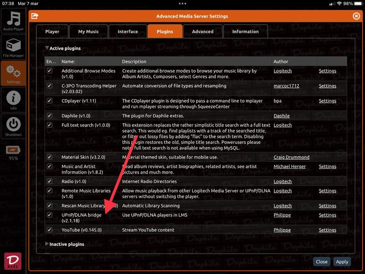Expand the Inactive plugins section
Image resolution: width=365 pixels, height=274 pixels.
click(47, 244)
